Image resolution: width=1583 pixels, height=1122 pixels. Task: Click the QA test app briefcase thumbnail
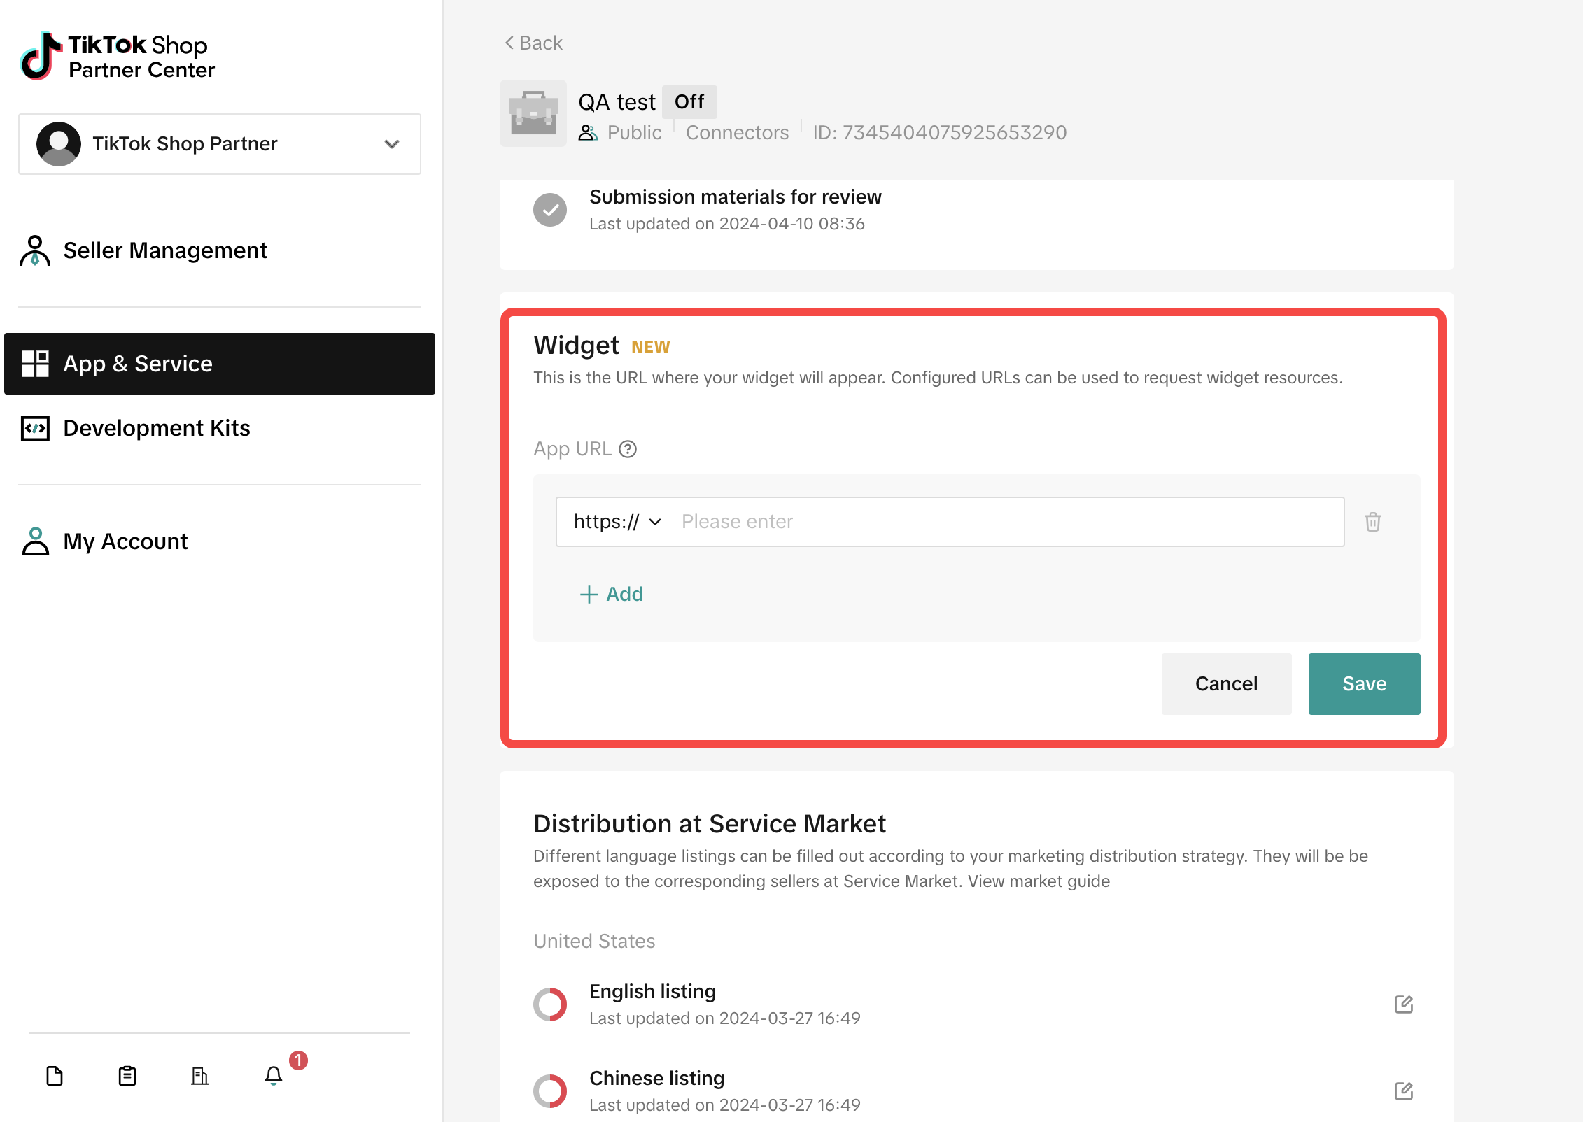click(x=533, y=113)
